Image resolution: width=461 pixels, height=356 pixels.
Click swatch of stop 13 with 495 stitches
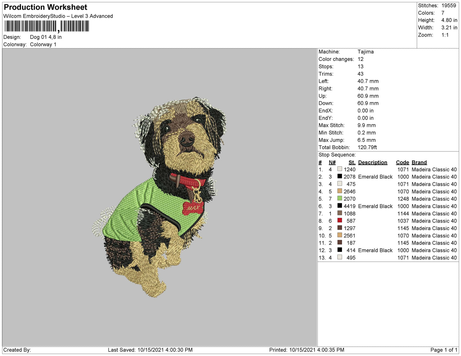(340, 257)
